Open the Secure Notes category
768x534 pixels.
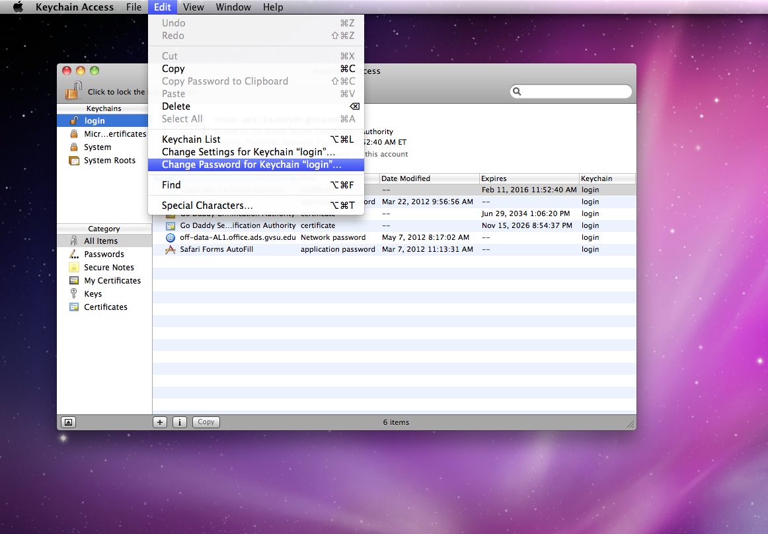coord(108,268)
